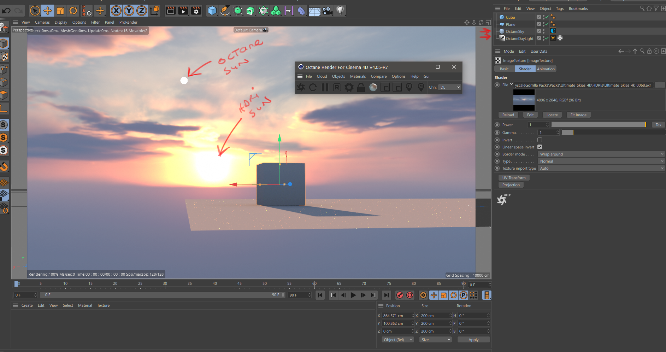
Task: Toggle Z axis lock
Action: (x=142, y=11)
